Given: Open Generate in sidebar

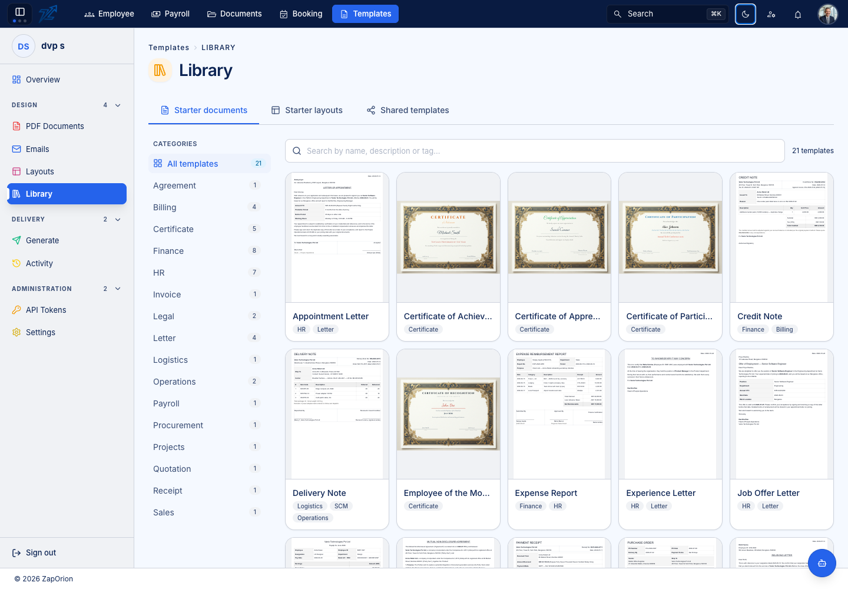Looking at the screenshot, I should coord(67,240).
